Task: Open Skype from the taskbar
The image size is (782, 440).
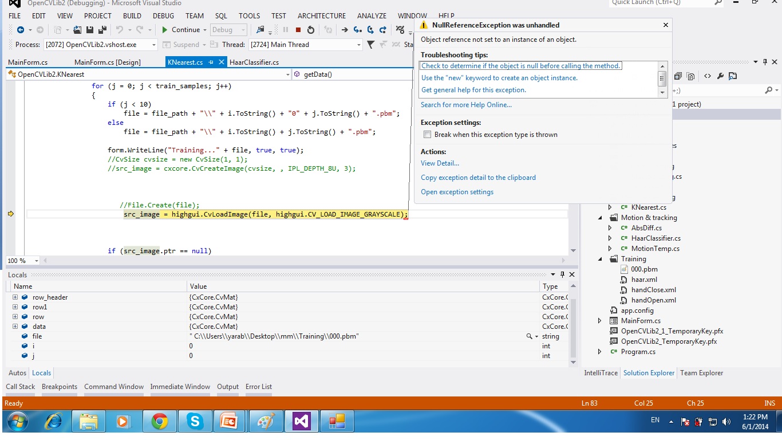Action: 195,422
